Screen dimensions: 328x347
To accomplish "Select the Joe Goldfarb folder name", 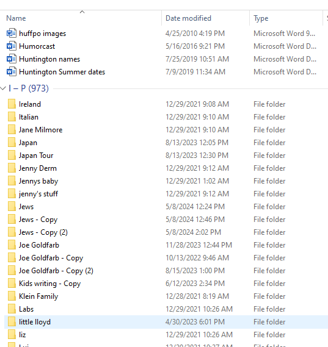I will pos(39,245).
